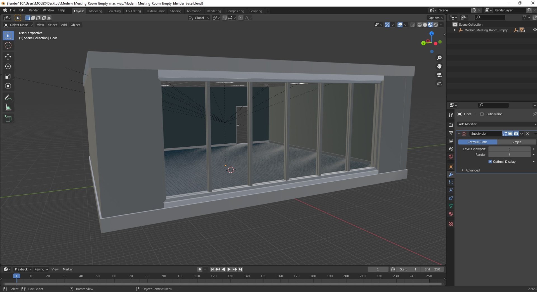Open the Object Mode dropdown
This screenshot has height=292, width=537.
[x=18, y=25]
